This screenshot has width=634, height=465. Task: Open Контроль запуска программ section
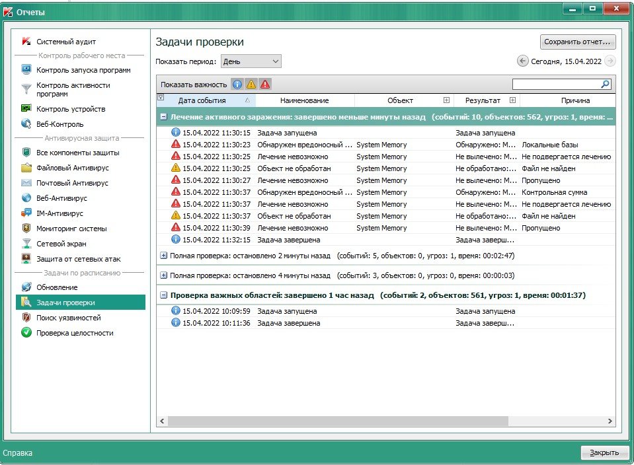coord(83,70)
